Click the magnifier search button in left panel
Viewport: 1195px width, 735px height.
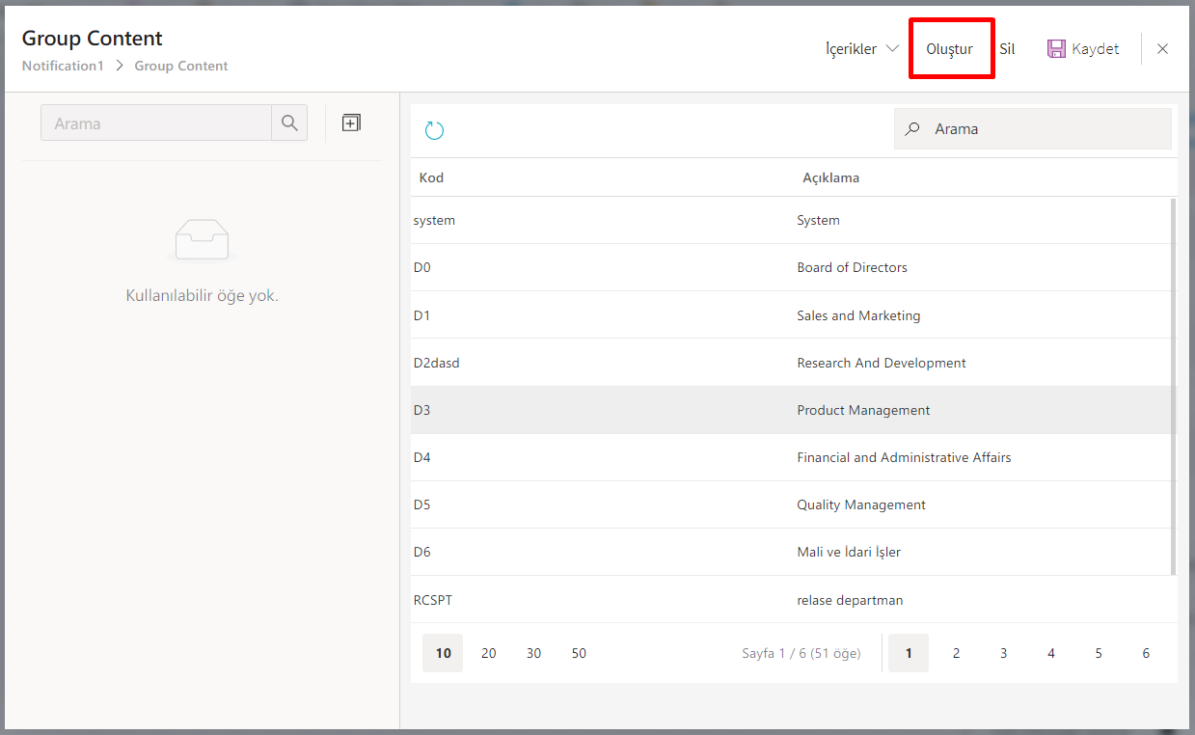(289, 123)
